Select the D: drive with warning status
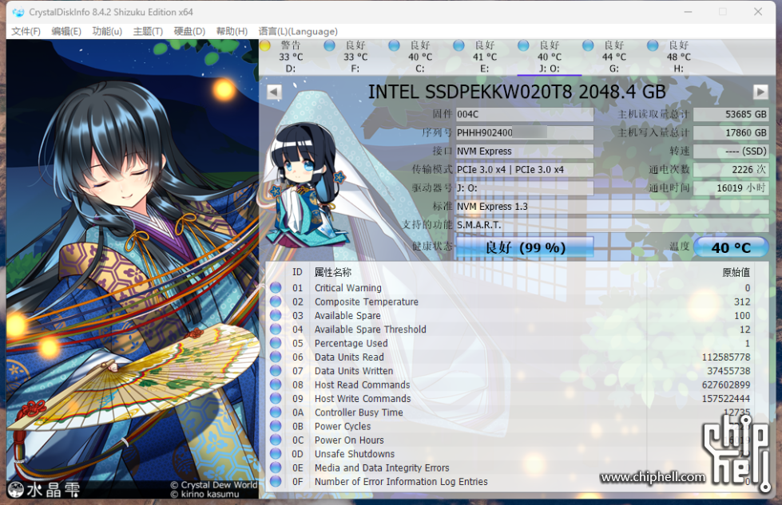Viewport: 782px width, 505px height. (291, 57)
